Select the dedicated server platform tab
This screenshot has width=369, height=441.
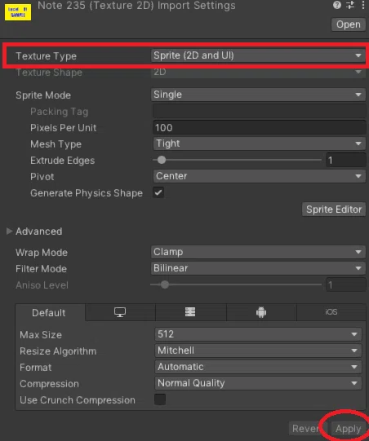pos(190,312)
